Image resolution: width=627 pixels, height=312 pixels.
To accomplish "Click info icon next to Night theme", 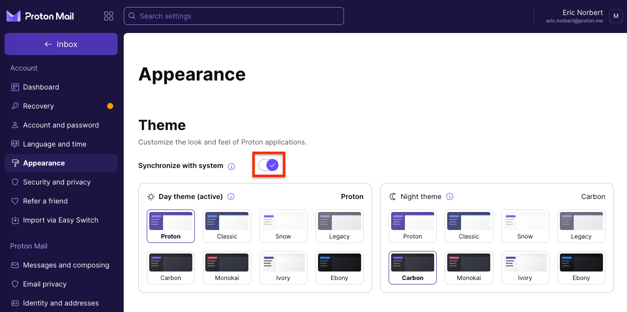I will [450, 196].
